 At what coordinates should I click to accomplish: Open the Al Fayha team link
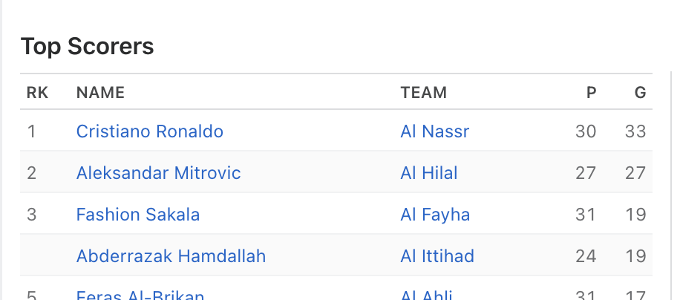click(435, 215)
